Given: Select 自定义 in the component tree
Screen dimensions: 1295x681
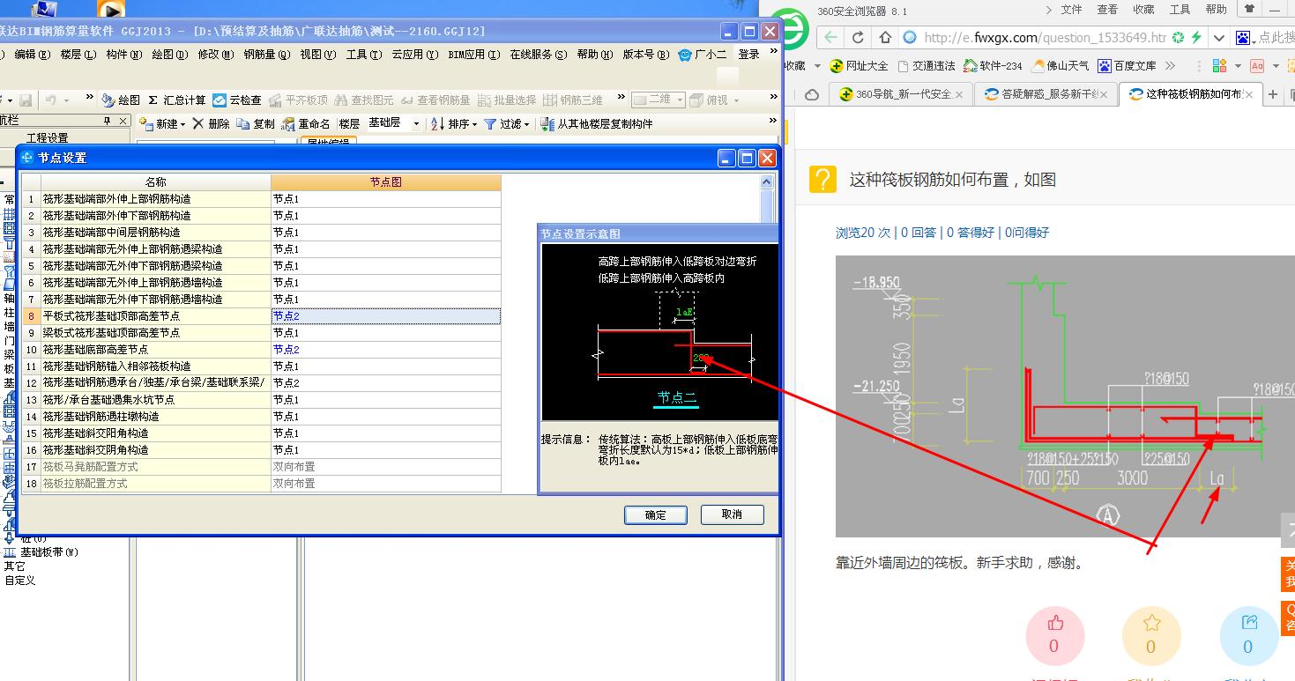Looking at the screenshot, I should 19,581.
